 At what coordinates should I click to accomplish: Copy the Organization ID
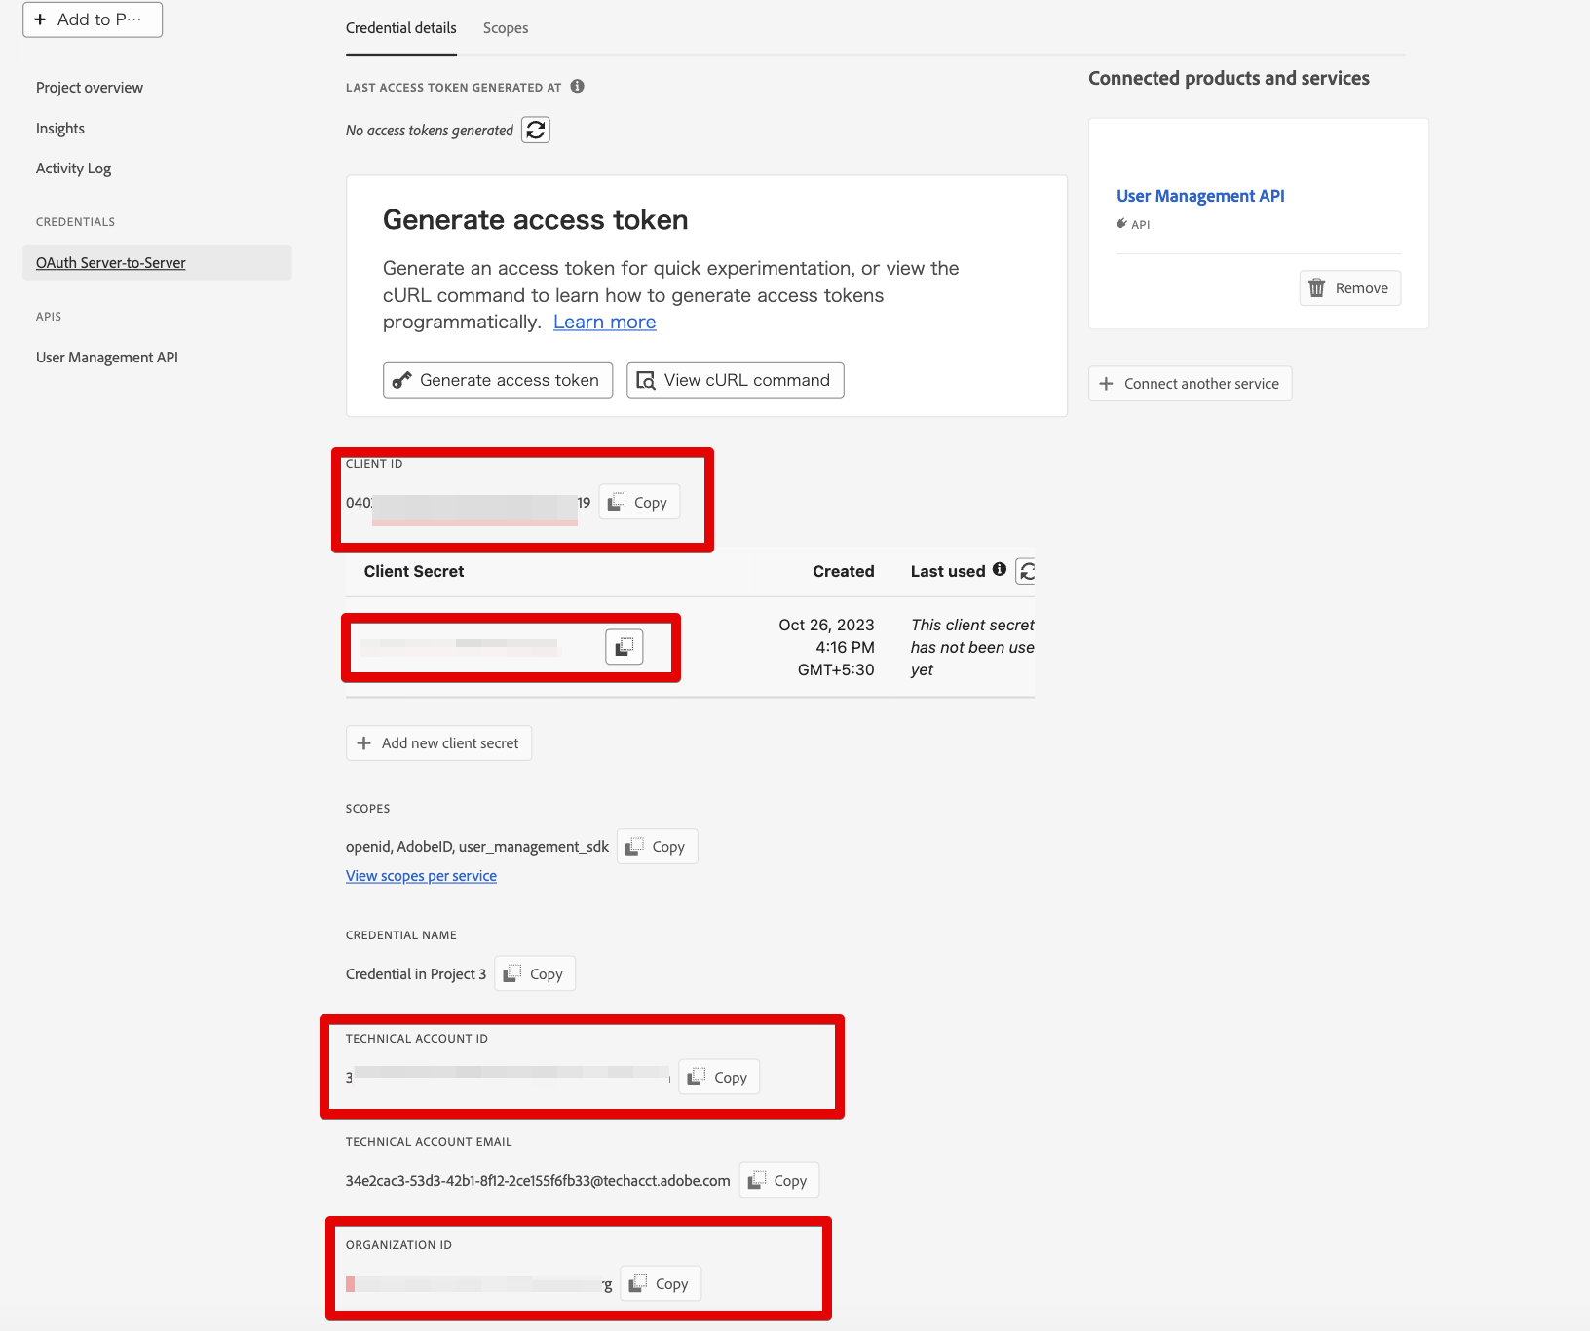pos(661,1284)
